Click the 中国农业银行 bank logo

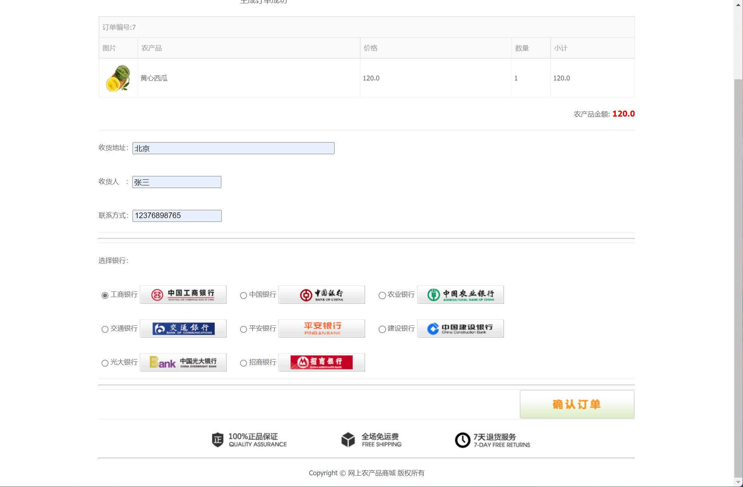(x=460, y=294)
